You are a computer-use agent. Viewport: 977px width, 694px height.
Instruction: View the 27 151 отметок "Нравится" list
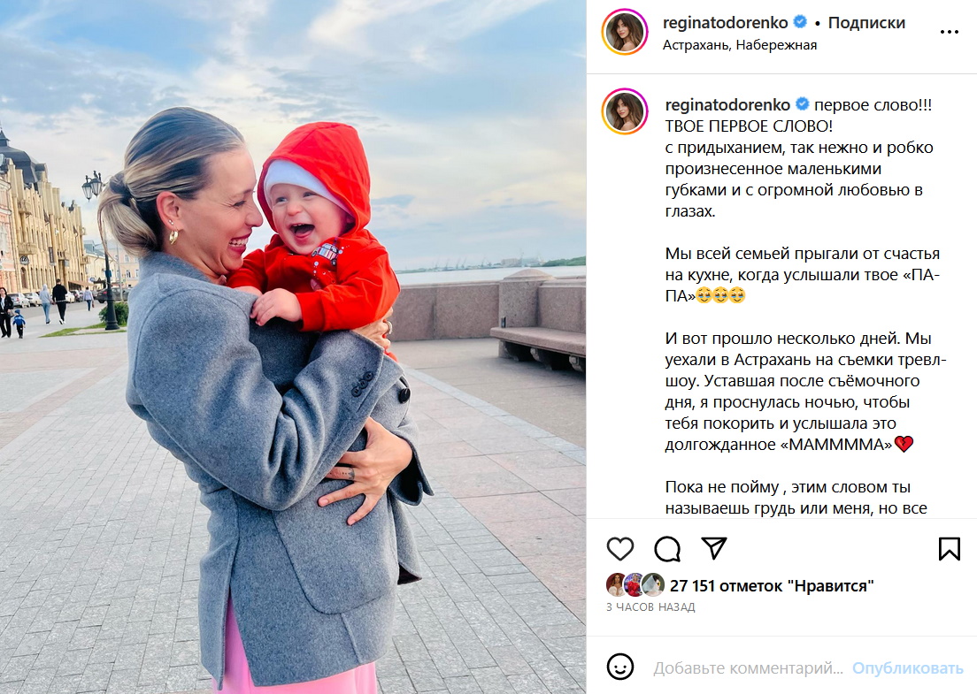point(772,585)
